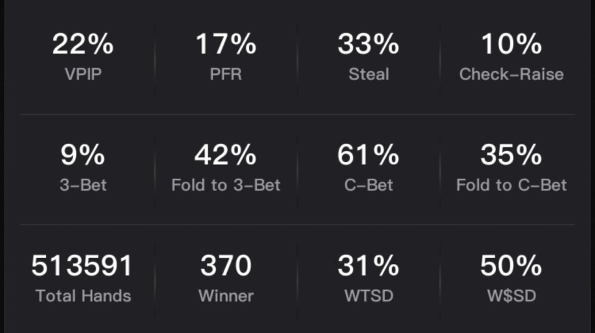Select the Check-Raise label text
Screen dimensions: 595x333
pyautogui.click(x=511, y=74)
